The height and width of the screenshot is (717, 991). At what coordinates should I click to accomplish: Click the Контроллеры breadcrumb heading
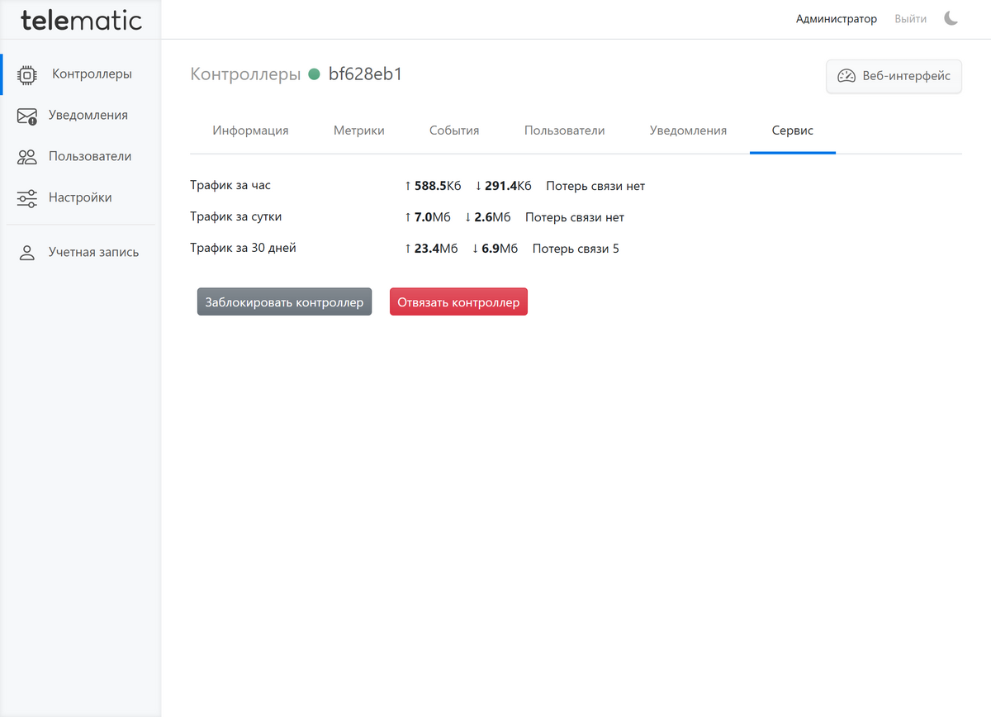click(245, 74)
